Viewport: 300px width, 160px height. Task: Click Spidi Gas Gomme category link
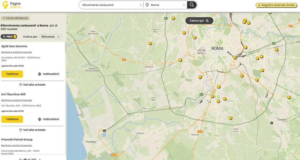(17, 52)
